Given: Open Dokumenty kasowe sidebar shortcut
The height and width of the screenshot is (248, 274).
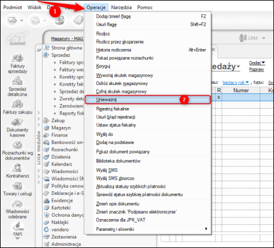Looking at the screenshot, I should pyautogui.click(x=17, y=127).
